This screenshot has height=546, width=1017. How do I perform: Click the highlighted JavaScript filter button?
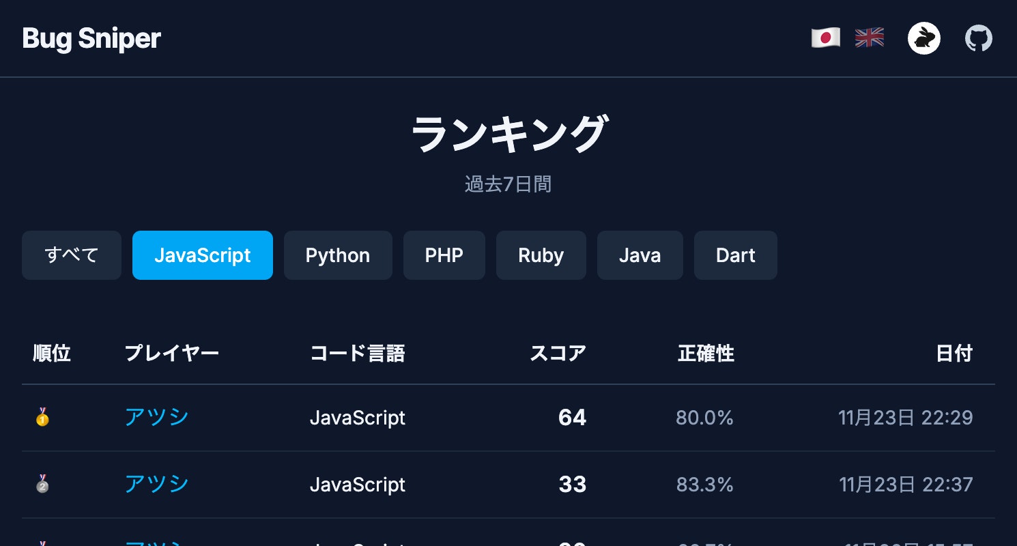[202, 255]
